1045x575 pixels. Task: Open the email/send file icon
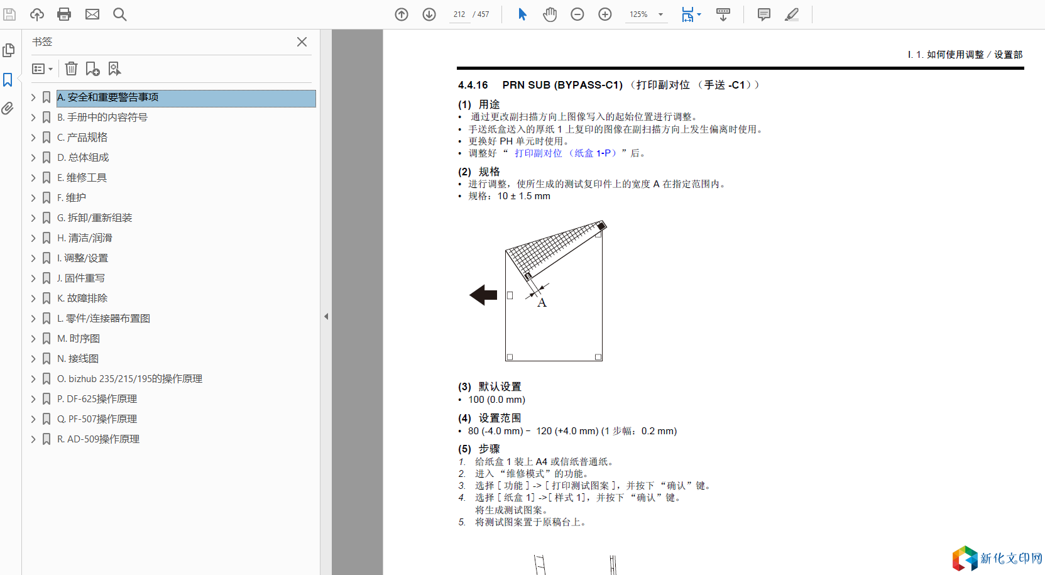pos(92,14)
